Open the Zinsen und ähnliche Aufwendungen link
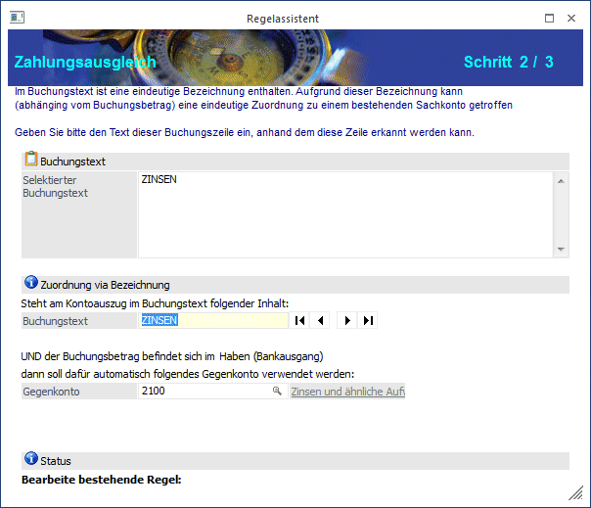This screenshot has height=508, width=591. pos(347,392)
